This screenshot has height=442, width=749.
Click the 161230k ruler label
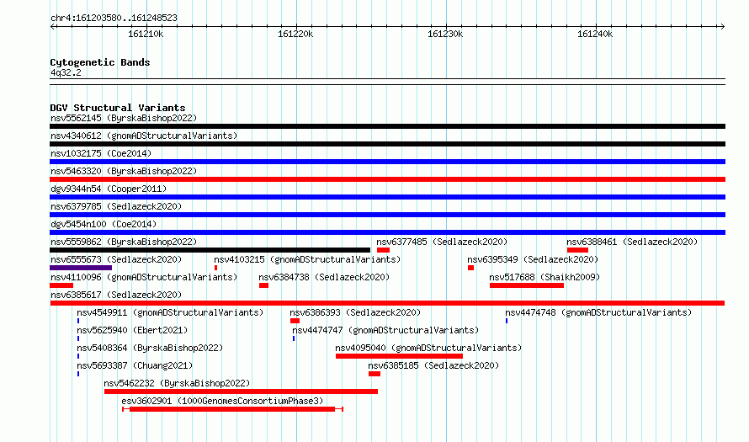pos(445,34)
